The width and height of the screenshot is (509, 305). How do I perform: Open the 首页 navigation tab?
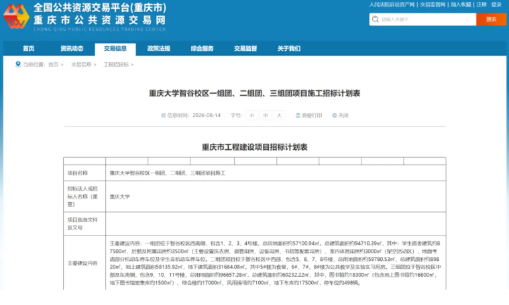pos(29,49)
